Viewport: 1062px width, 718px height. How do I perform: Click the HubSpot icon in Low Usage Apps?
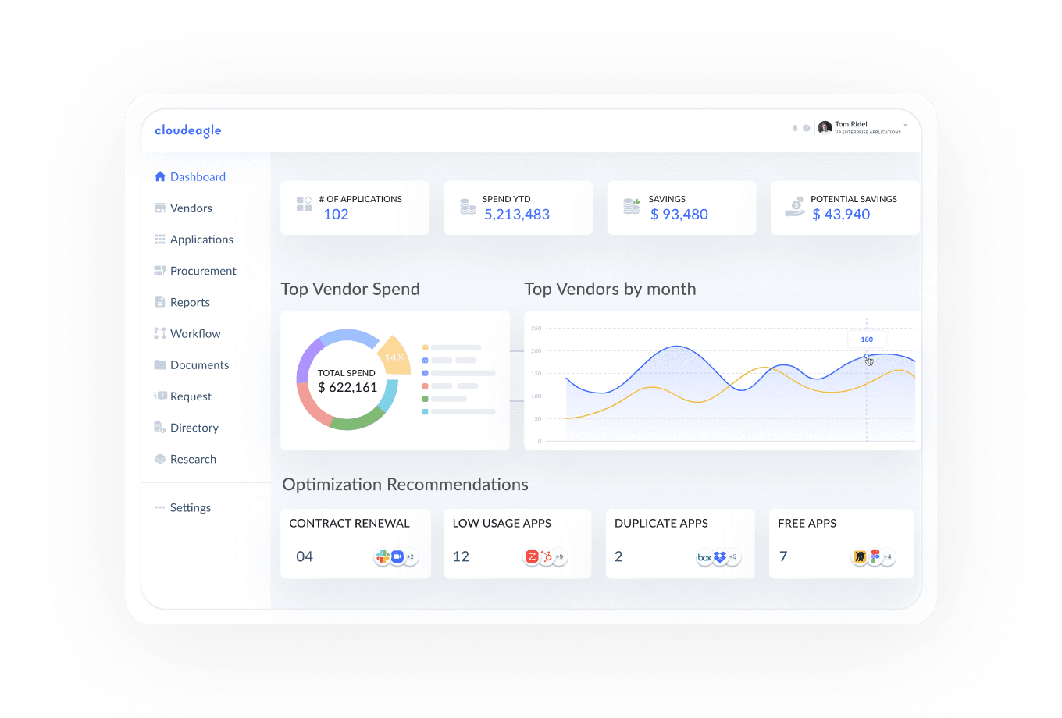(546, 556)
